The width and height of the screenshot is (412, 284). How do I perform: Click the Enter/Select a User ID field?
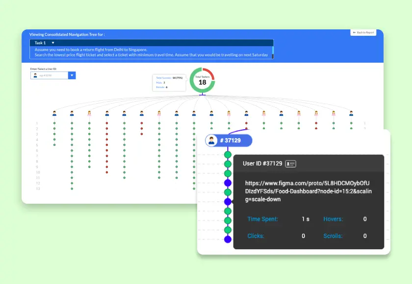tap(50, 75)
